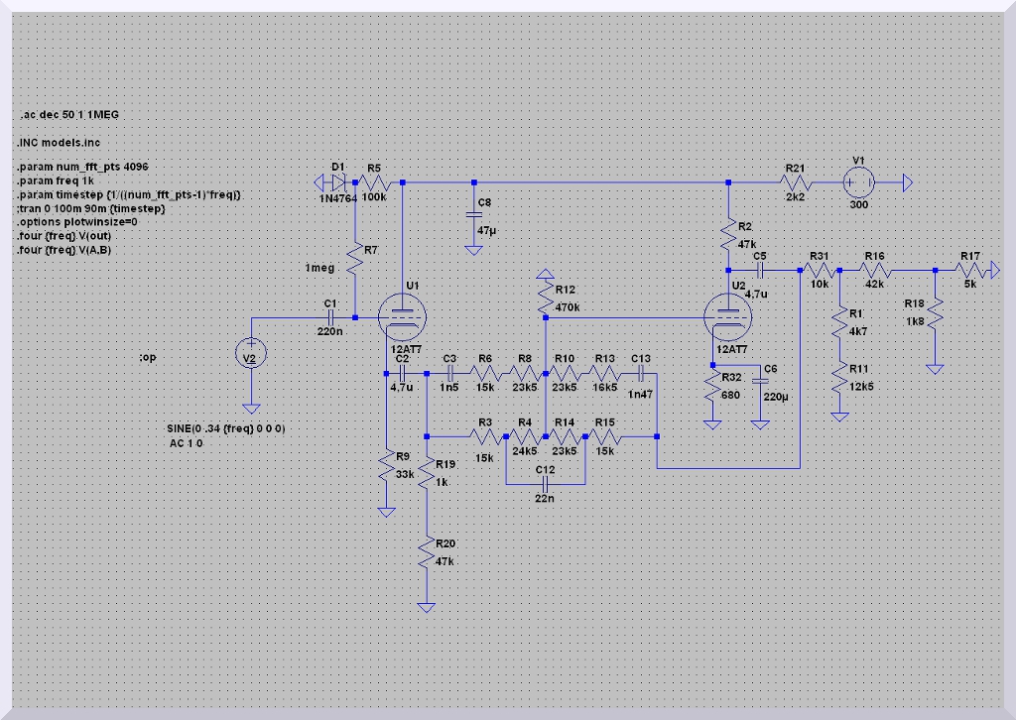Screen dimensions: 1016x720
Task: Select the U2 12AT7 triode tube symbol
Action: [x=727, y=317]
